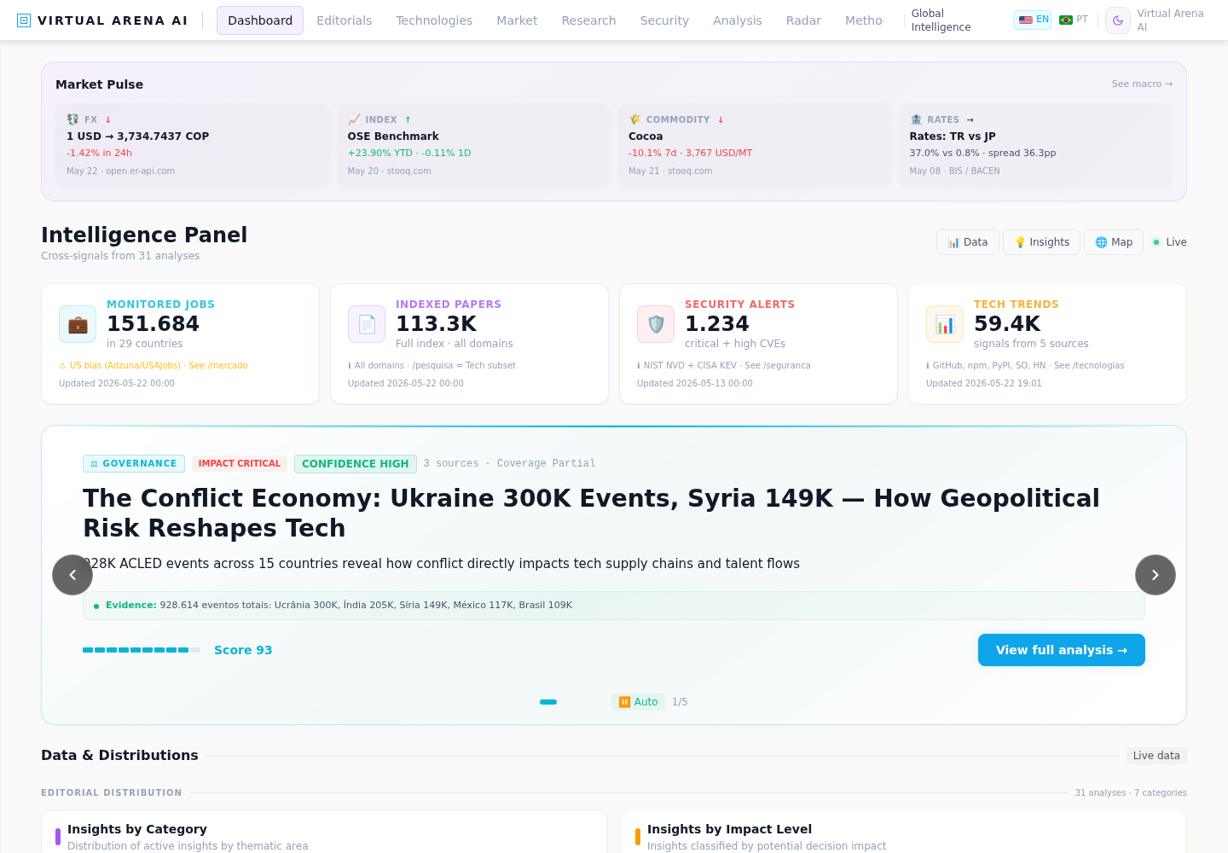This screenshot has width=1228, height=853.
Task: Click the Monitored Jobs briefcase icon
Action: [x=78, y=324]
